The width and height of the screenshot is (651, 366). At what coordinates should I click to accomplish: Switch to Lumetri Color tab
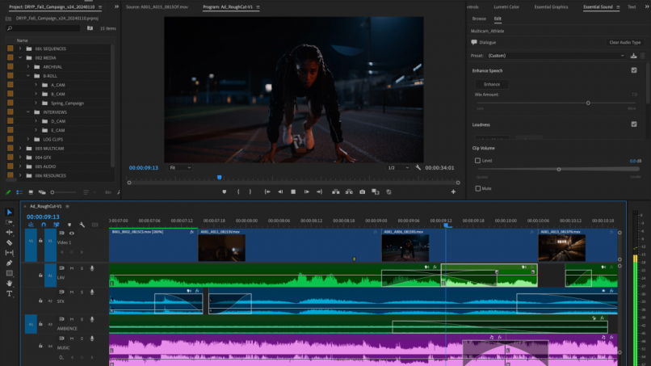pos(506,7)
